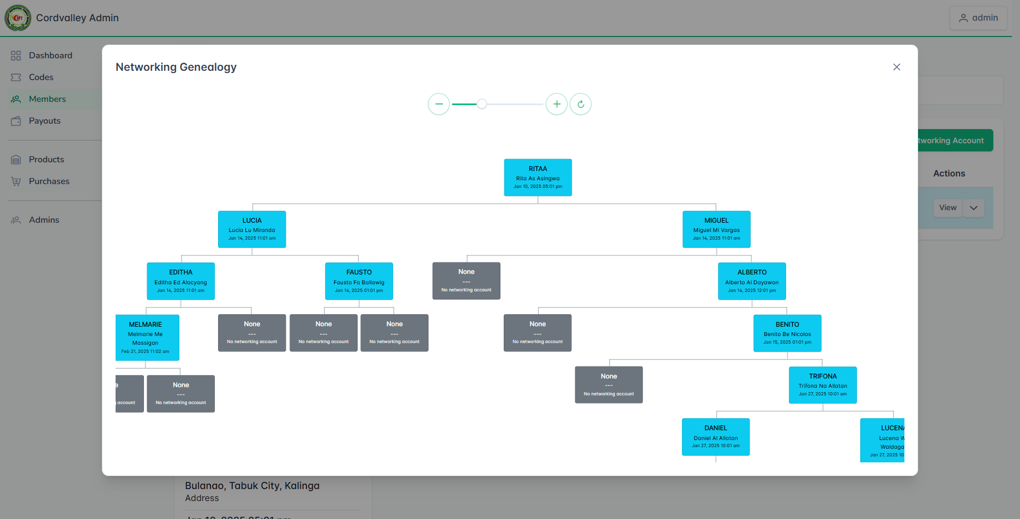The width and height of the screenshot is (1020, 519).
Task: Click the zoom-in plus icon
Action: (x=557, y=104)
